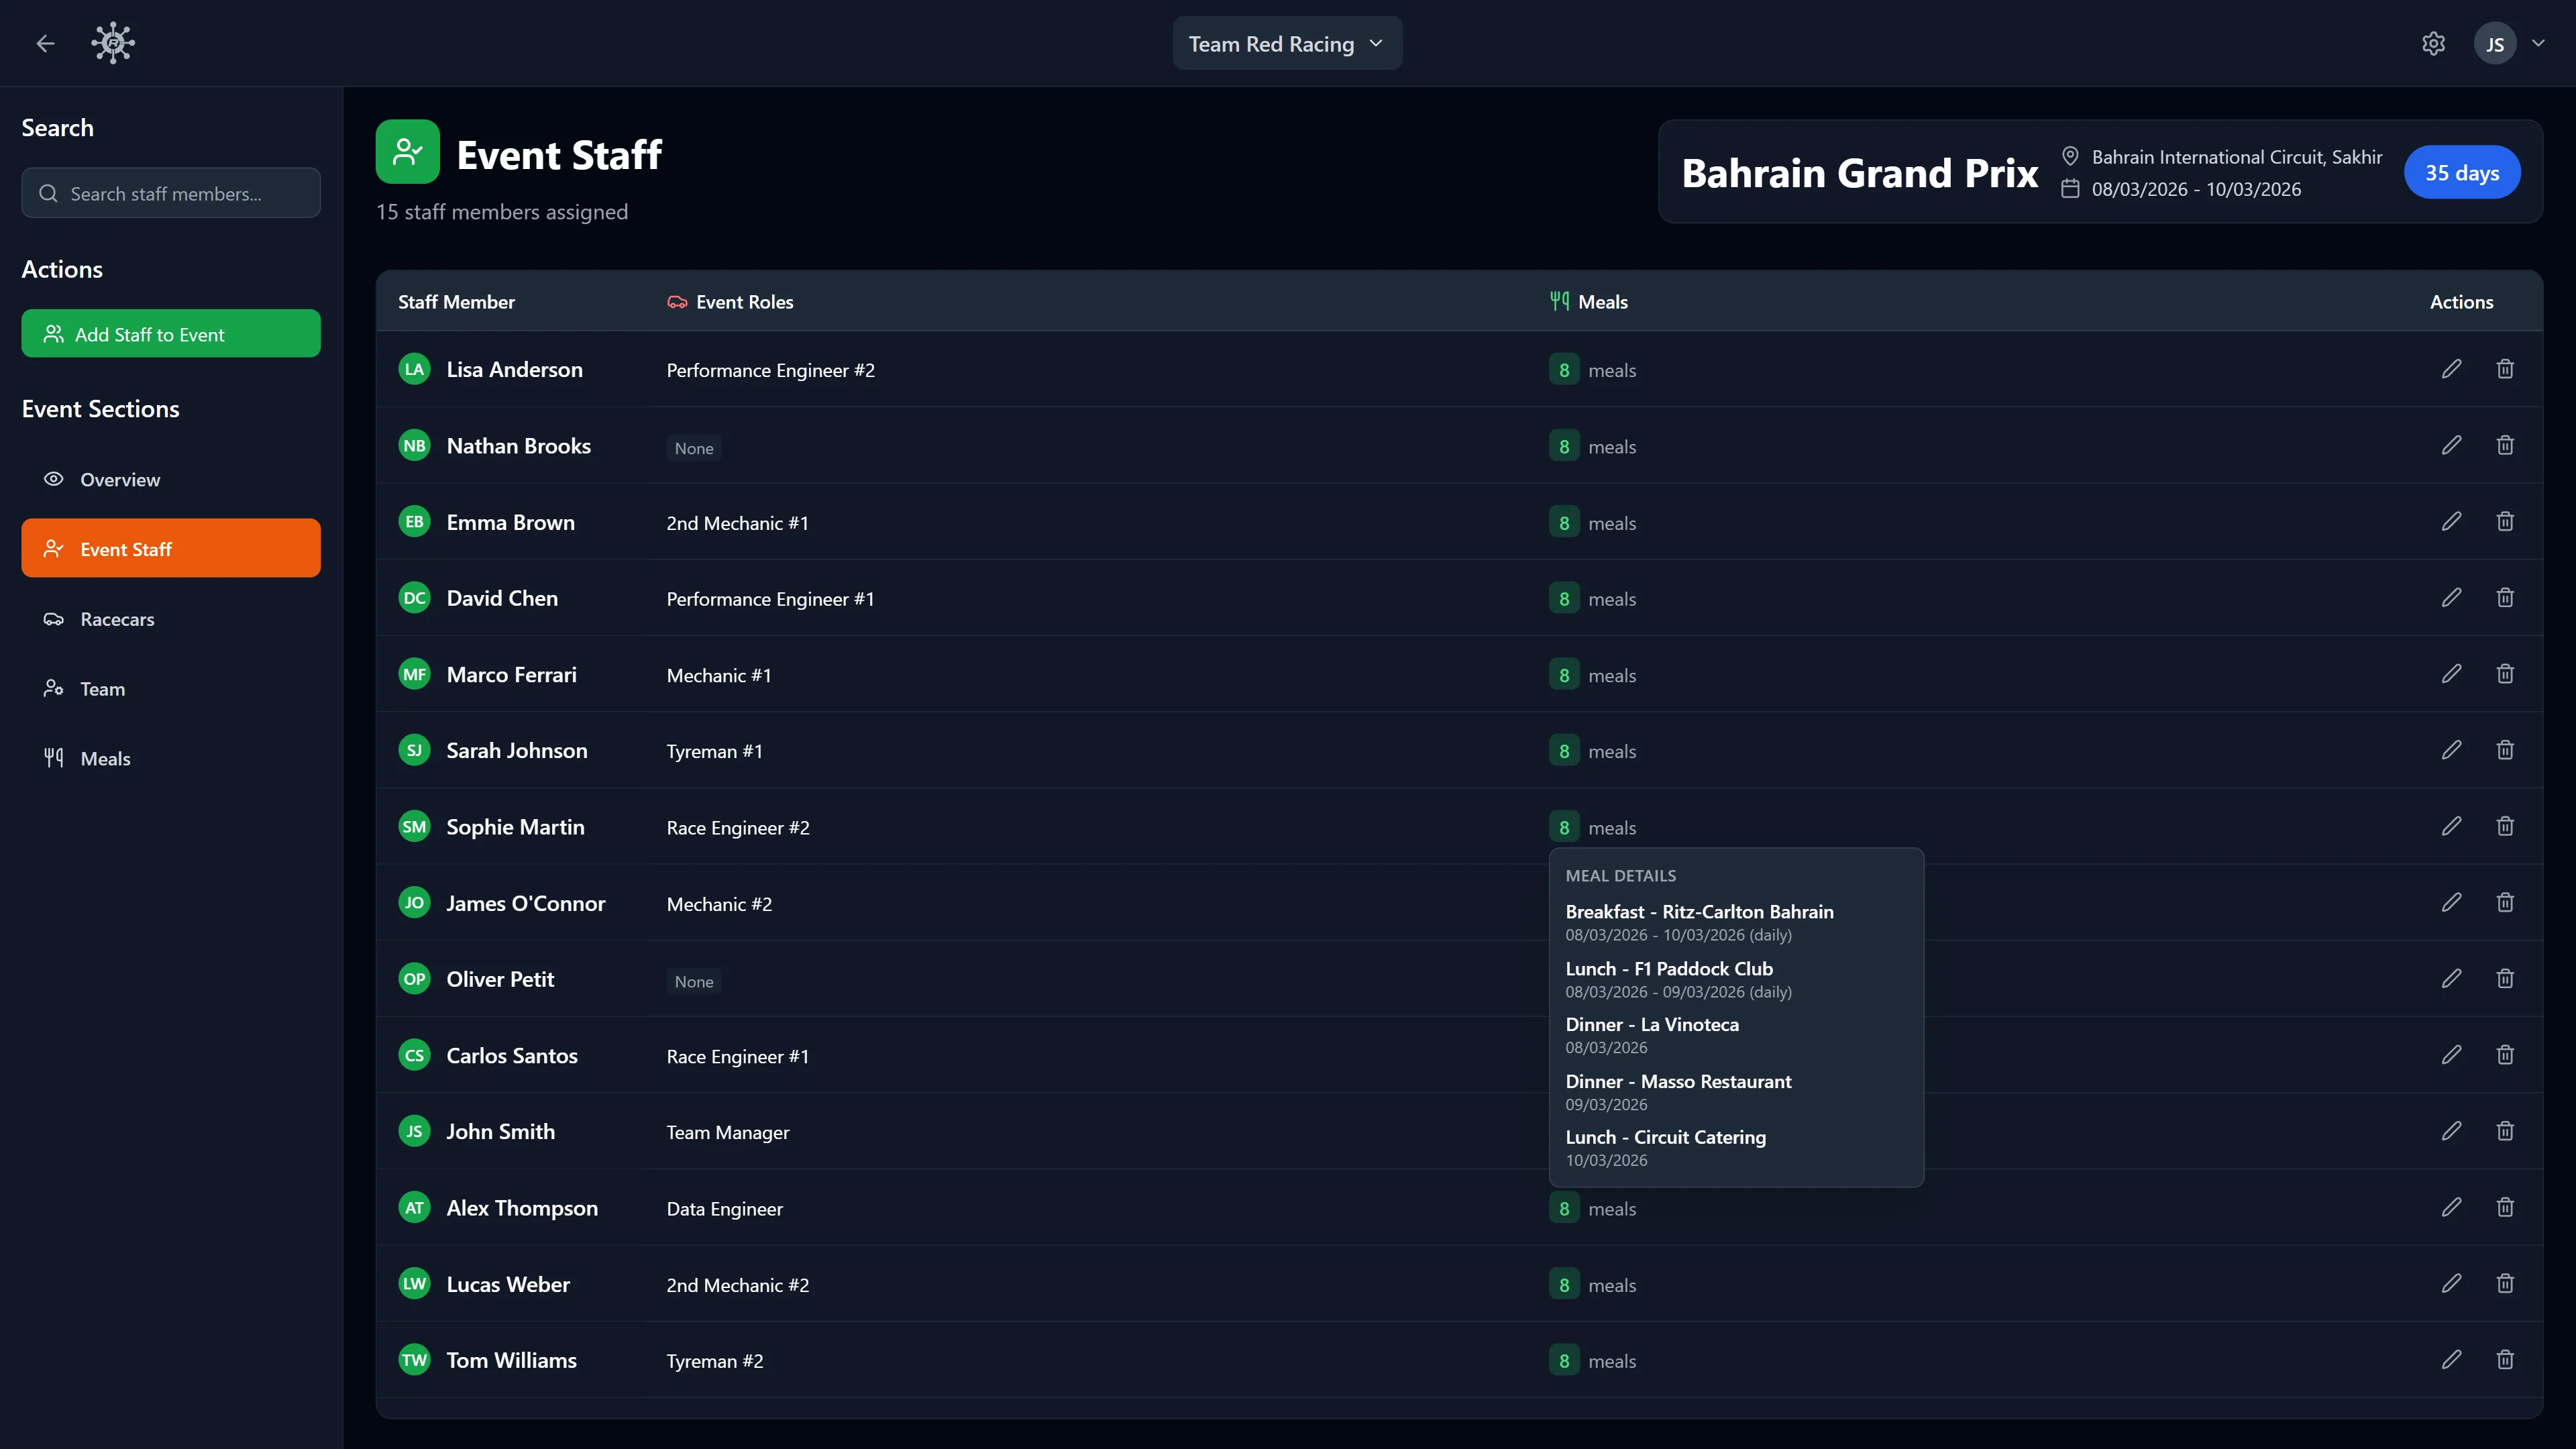This screenshot has height=1449, width=2576.
Task: Click the 8 meals badge for Lucas Weber
Action: (1564, 1285)
